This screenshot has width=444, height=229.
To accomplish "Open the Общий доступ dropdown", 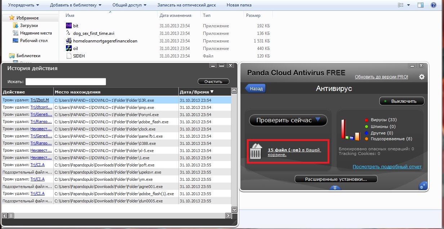I will click(x=129, y=5).
